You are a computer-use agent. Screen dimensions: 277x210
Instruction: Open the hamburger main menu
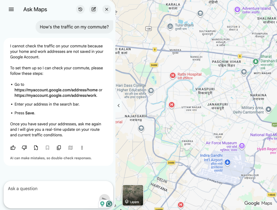[11, 9]
